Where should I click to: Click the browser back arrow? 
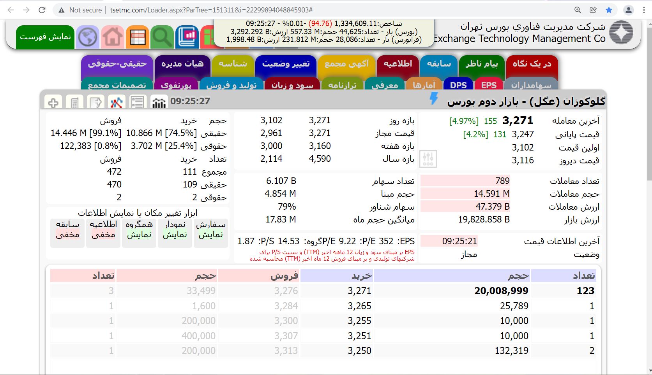tap(11, 10)
